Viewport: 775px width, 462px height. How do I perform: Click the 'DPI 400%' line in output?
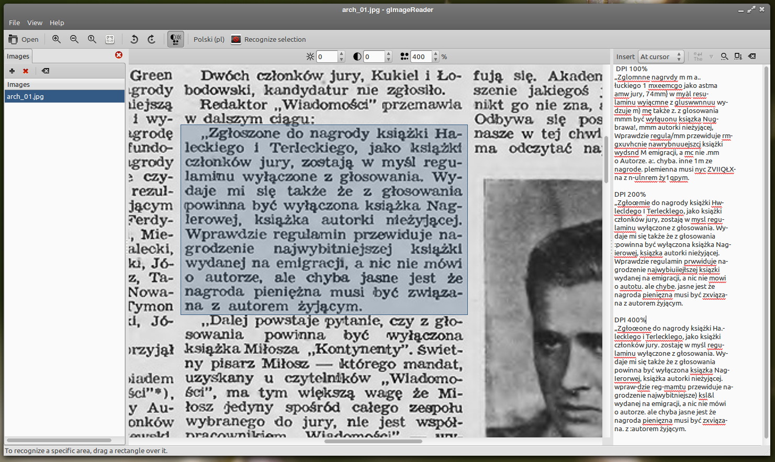coord(630,320)
